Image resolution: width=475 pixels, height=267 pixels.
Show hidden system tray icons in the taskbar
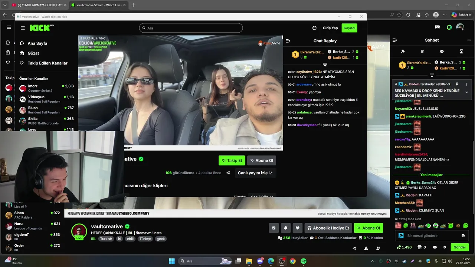[x=373, y=261]
